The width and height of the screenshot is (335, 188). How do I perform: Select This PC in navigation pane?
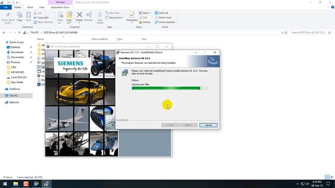16,96
